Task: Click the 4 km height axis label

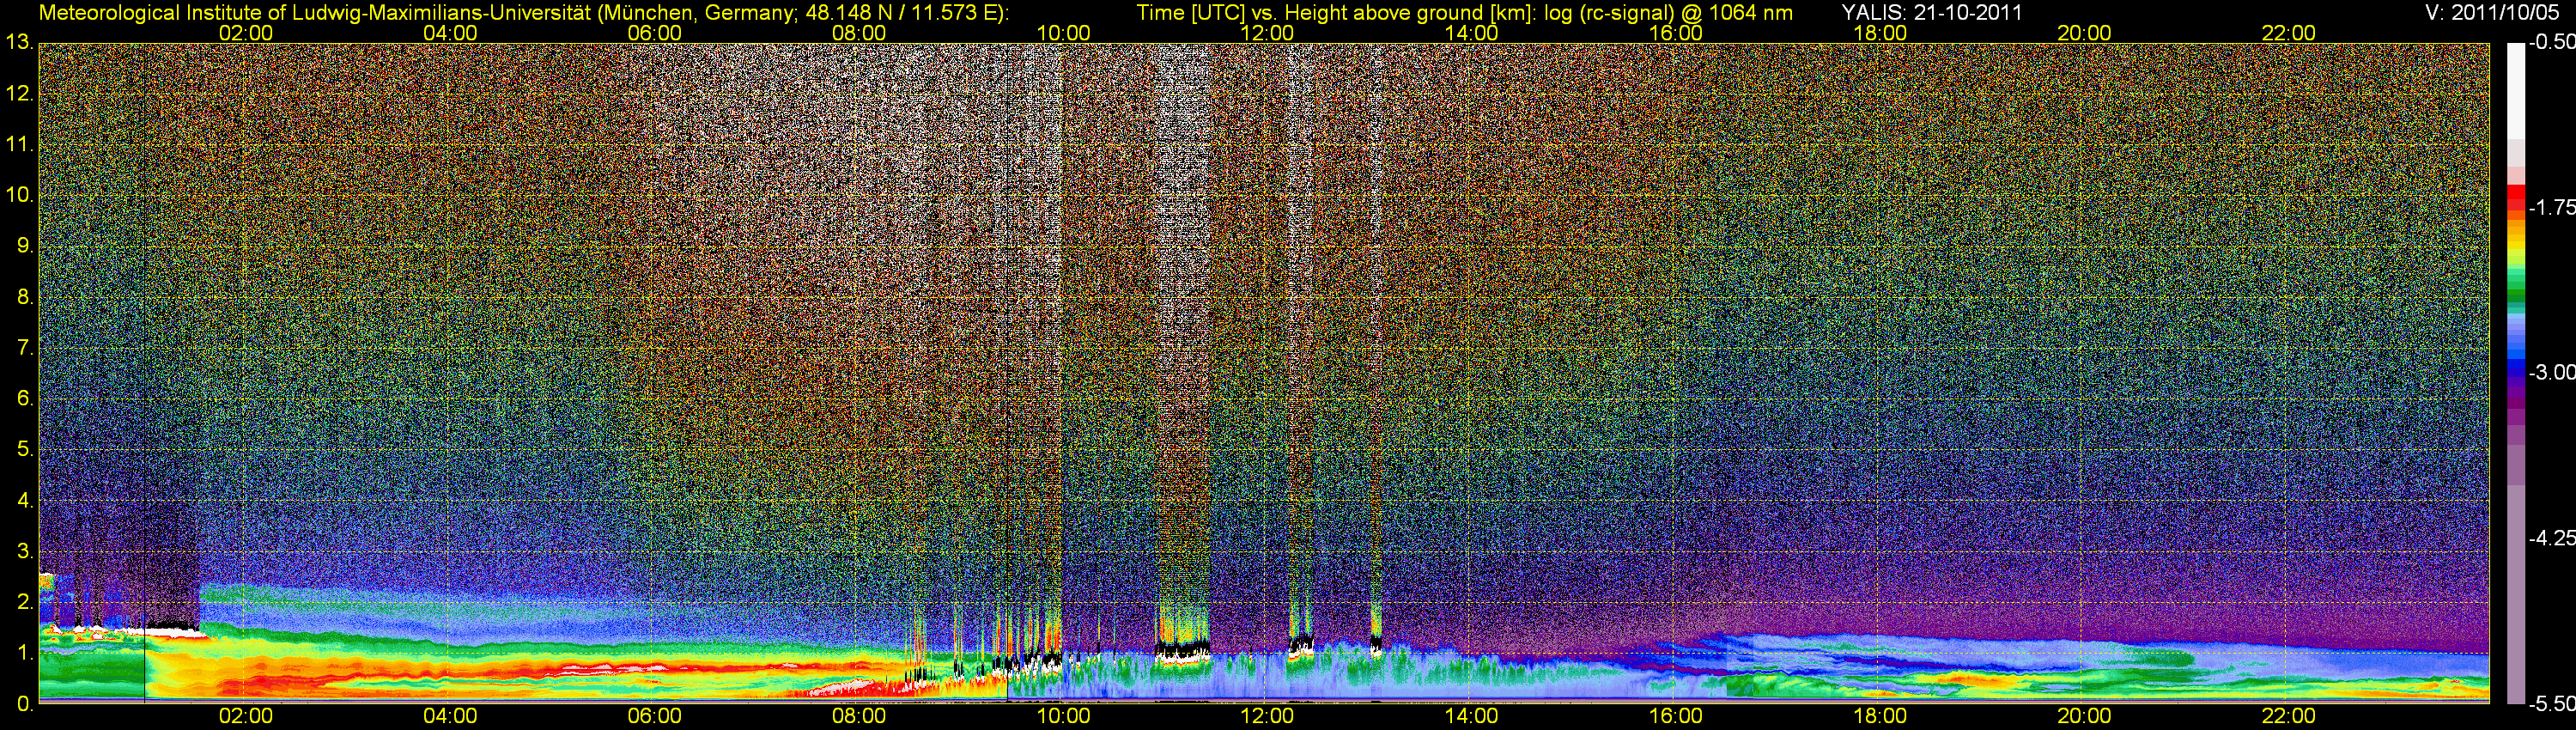Action: (24, 501)
